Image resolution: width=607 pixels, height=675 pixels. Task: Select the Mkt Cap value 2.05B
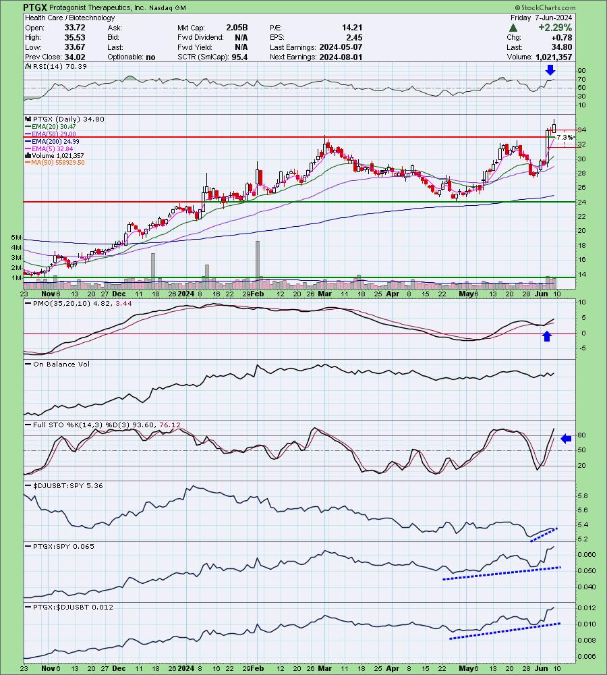237,28
